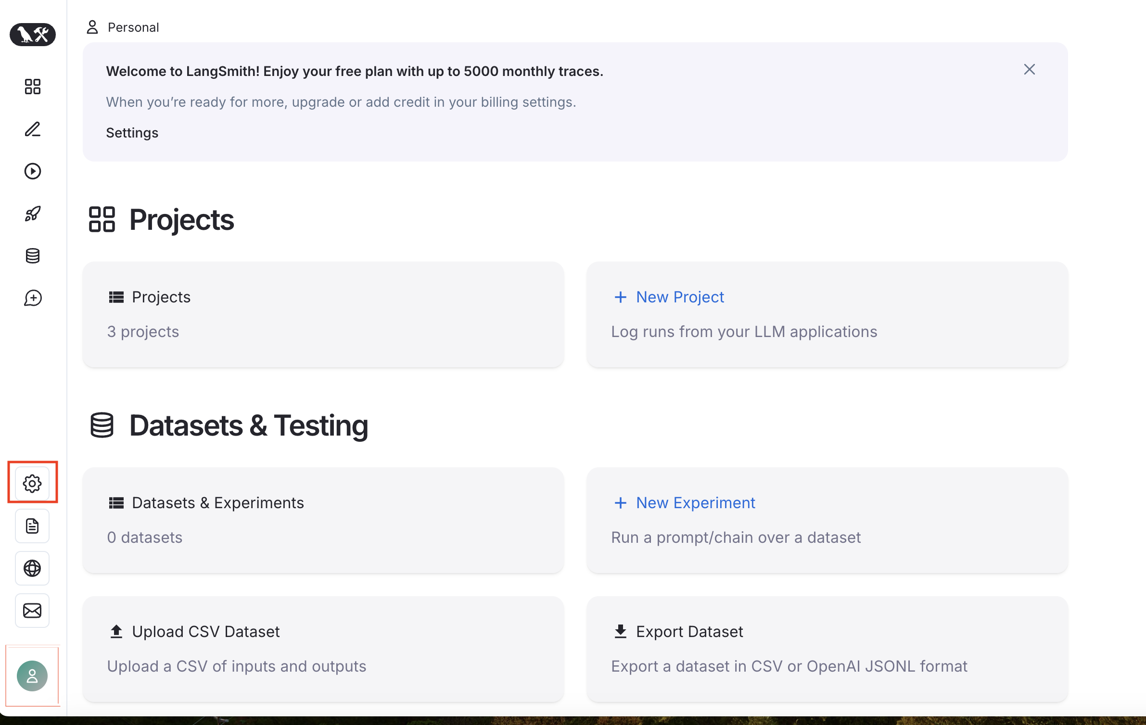Click the person icon beside Personal
The width and height of the screenshot is (1146, 725).
click(x=92, y=27)
